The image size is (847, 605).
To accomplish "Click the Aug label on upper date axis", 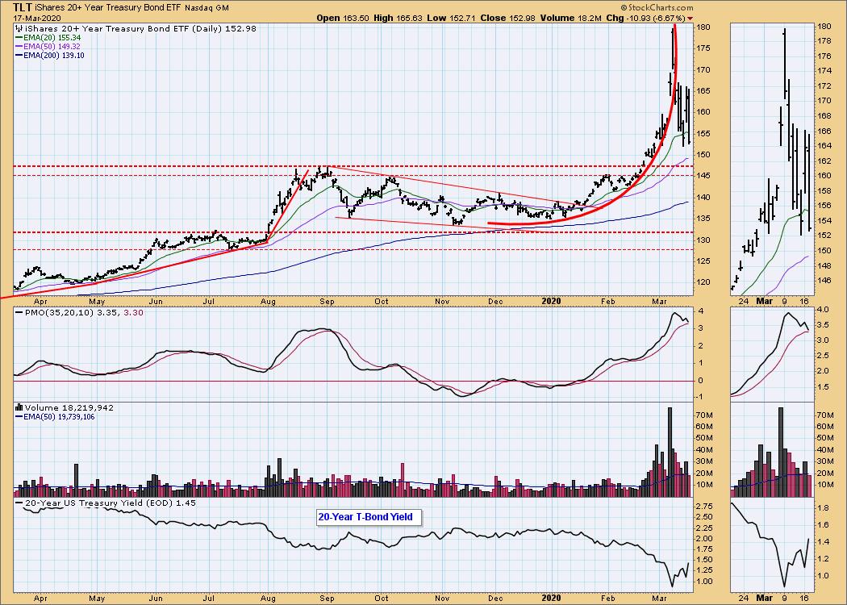I will point(269,302).
